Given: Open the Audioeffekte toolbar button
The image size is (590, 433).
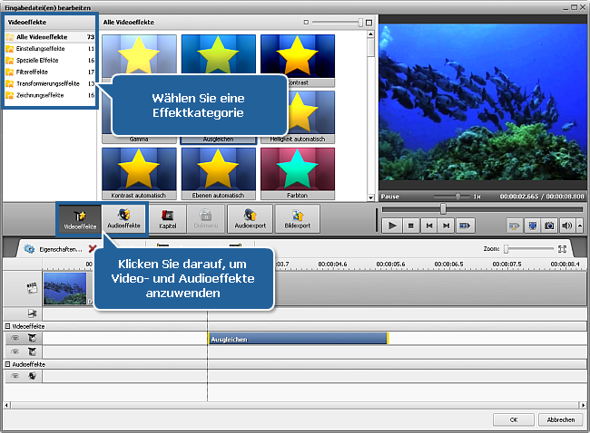Looking at the screenshot, I should [x=123, y=220].
